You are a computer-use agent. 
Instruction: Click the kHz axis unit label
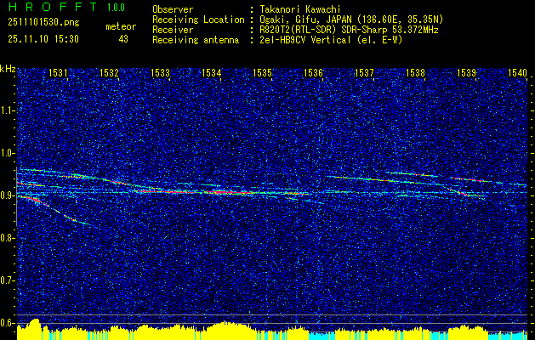pyautogui.click(x=8, y=69)
